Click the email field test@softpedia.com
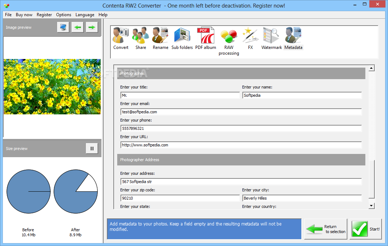The width and height of the screenshot is (388, 246). coord(241,112)
